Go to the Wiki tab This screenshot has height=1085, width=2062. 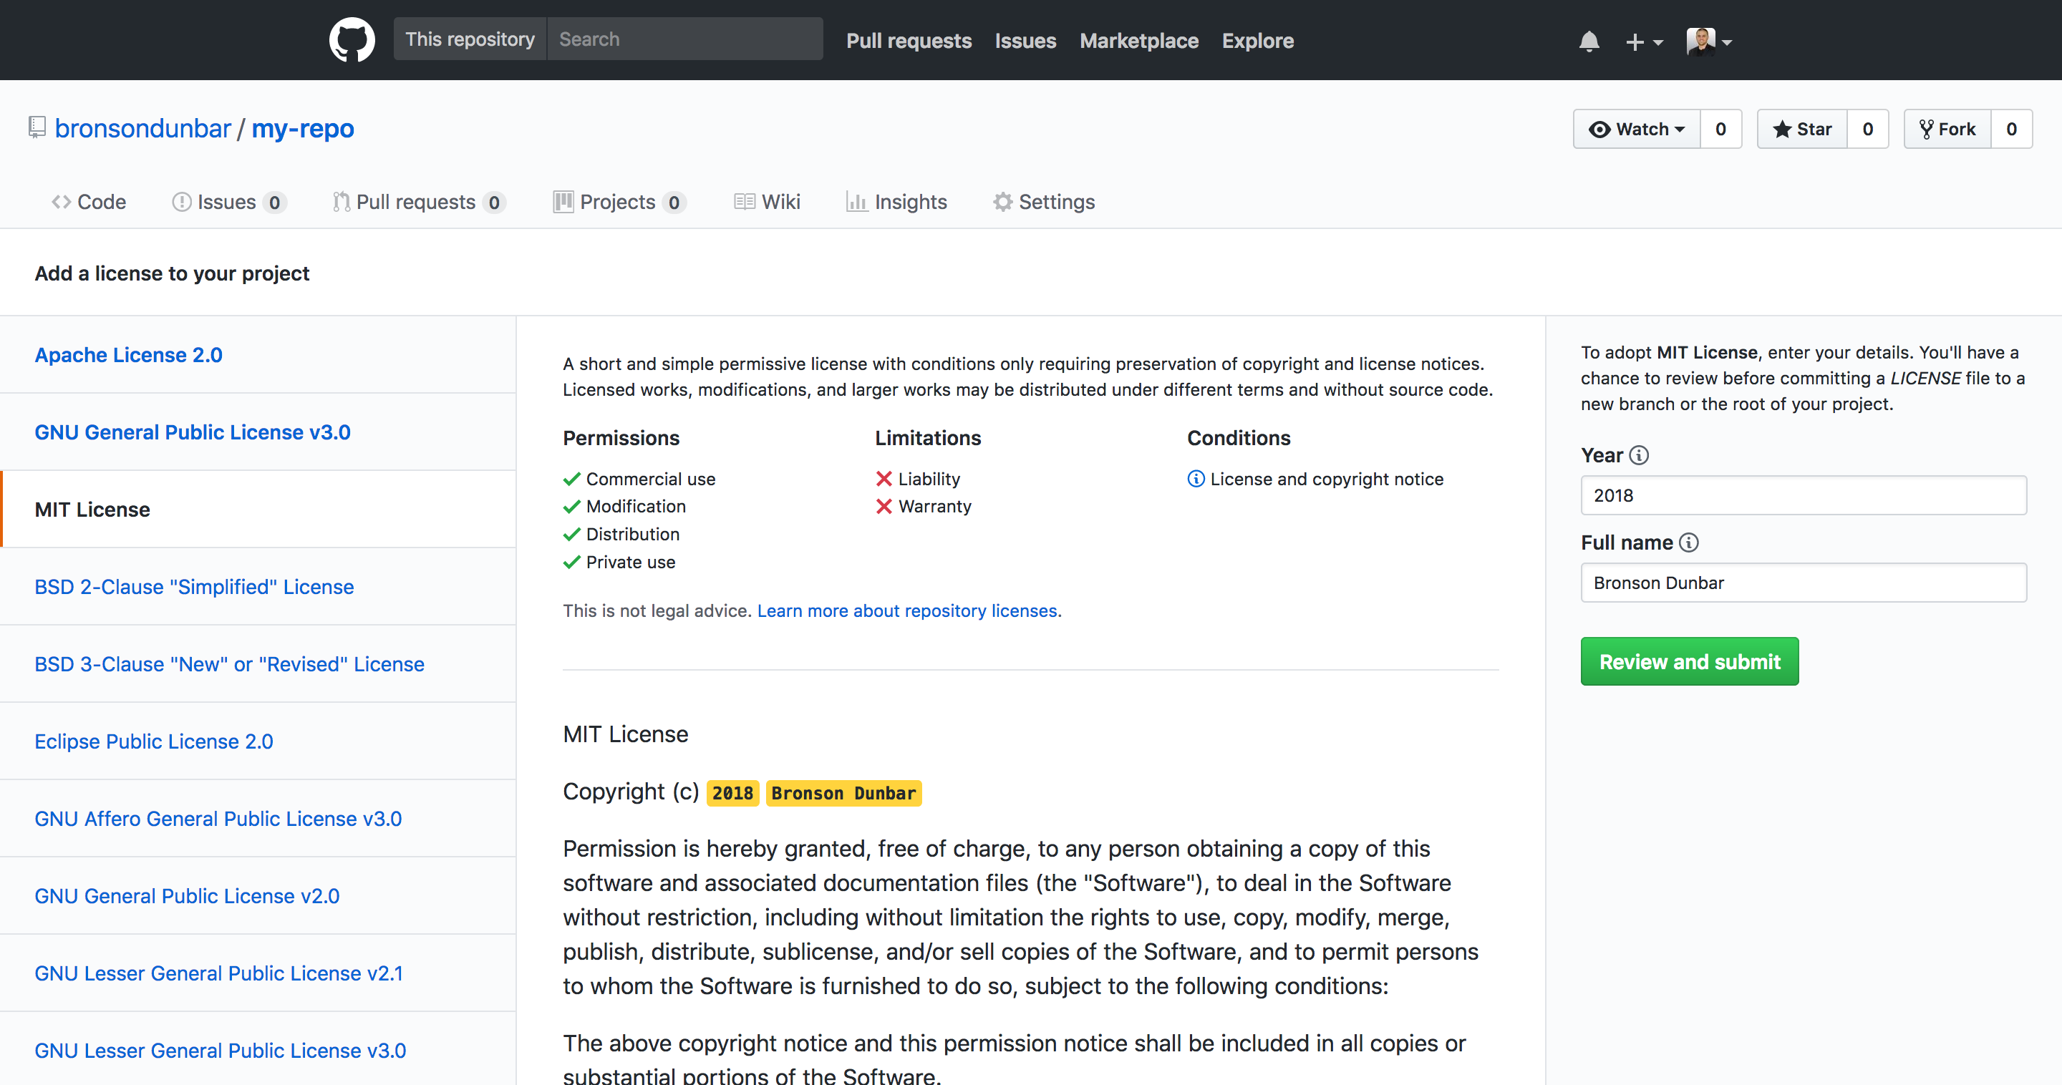[x=767, y=202]
